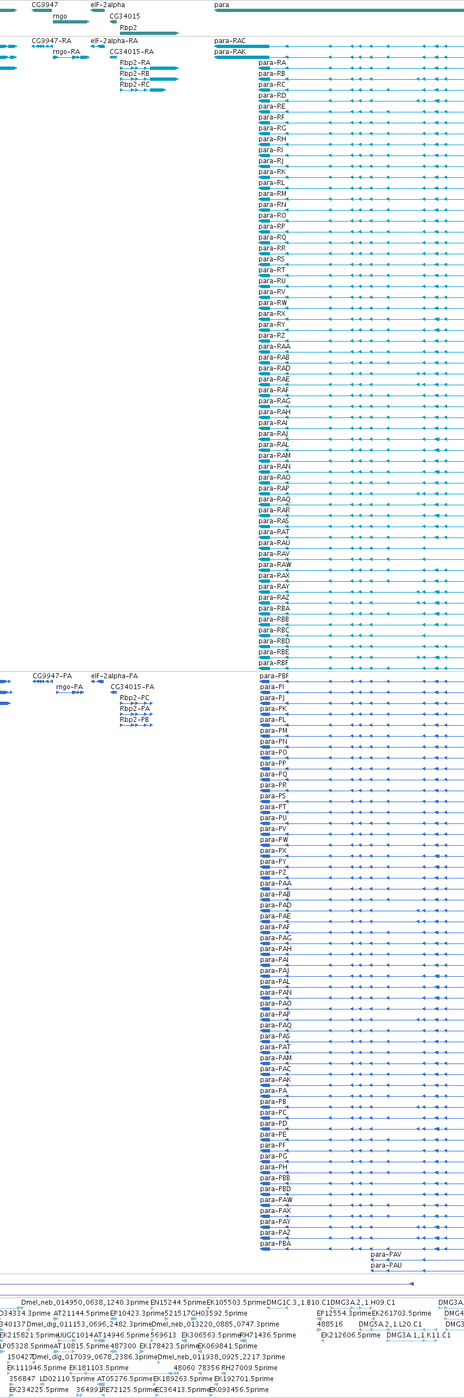Select the para-RAZ transcript label
The width and height of the screenshot is (464, 1398).
[x=274, y=598]
